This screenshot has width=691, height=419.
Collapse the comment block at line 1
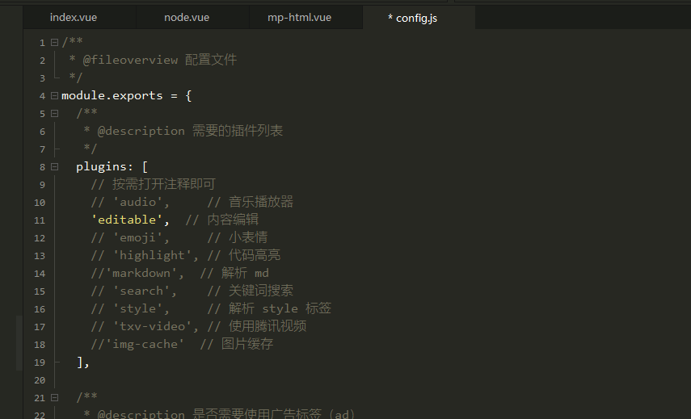tap(55, 42)
